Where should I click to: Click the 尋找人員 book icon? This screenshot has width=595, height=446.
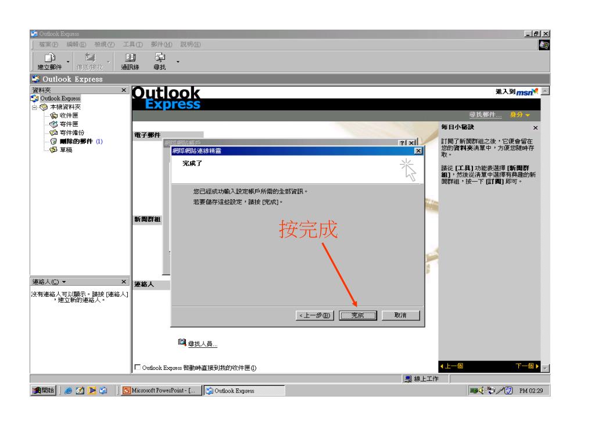pyautogui.click(x=182, y=343)
